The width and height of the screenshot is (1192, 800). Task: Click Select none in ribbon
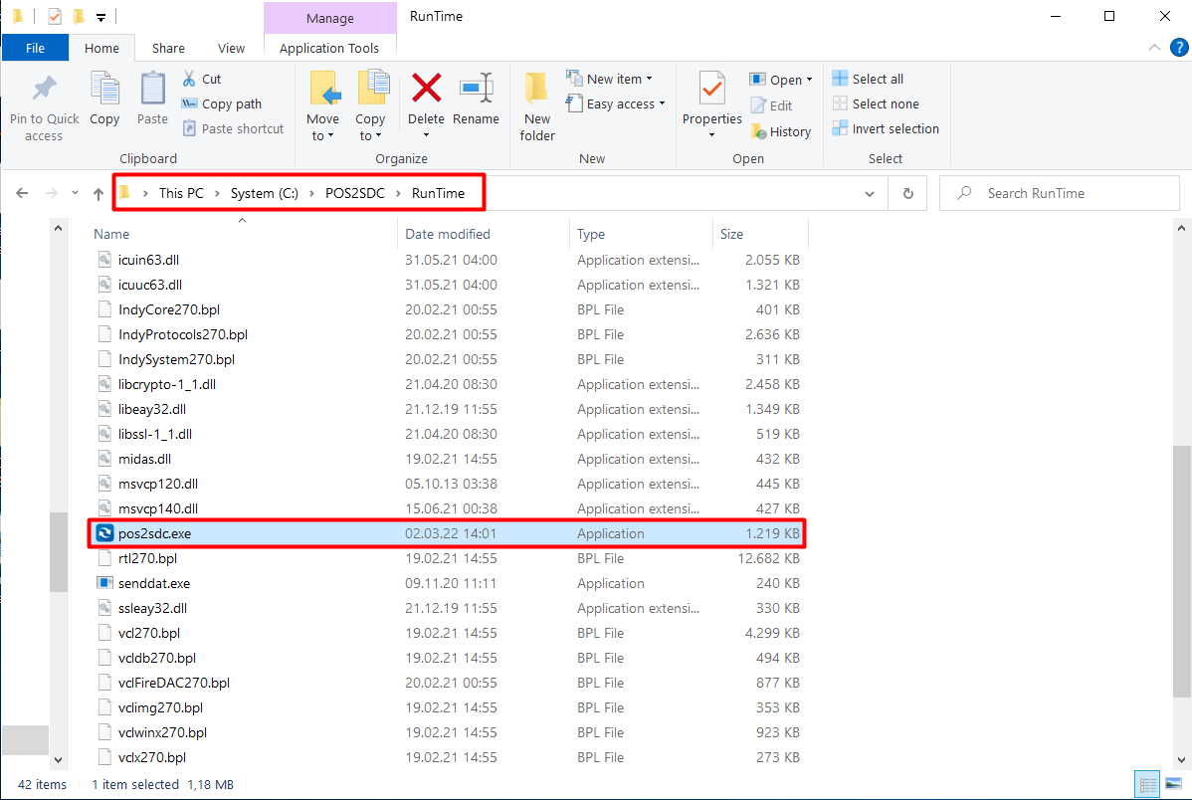[876, 104]
